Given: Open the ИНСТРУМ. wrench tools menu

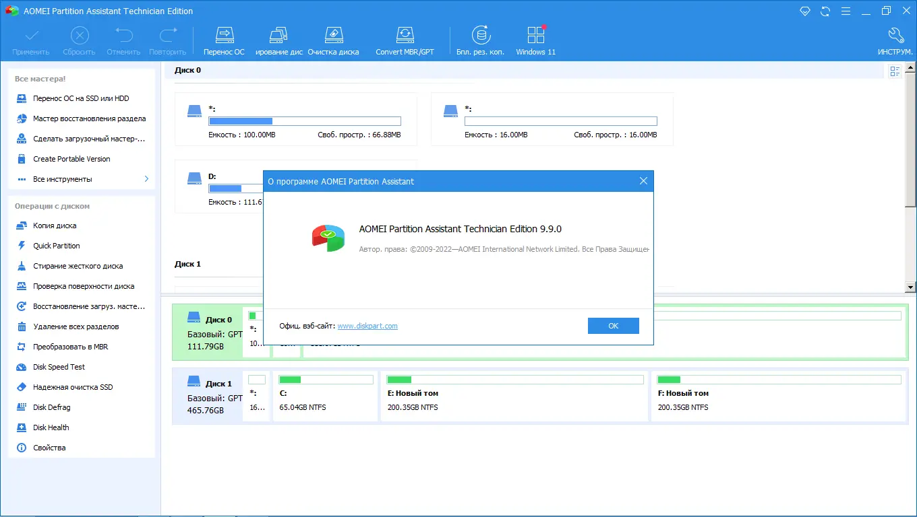Looking at the screenshot, I should [896, 41].
